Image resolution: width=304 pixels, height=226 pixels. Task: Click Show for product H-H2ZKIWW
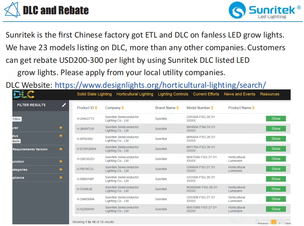(276, 209)
